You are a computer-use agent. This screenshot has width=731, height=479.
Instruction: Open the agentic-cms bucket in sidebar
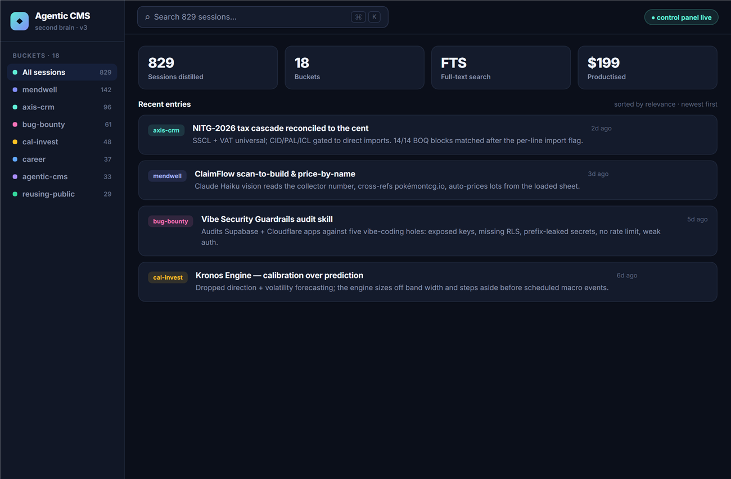(x=62, y=177)
